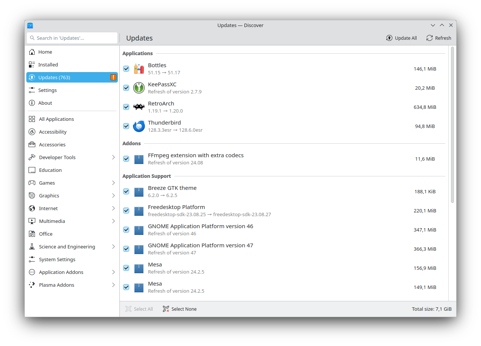Click the Internet globe icon
This screenshot has width=481, height=346.
point(32,208)
